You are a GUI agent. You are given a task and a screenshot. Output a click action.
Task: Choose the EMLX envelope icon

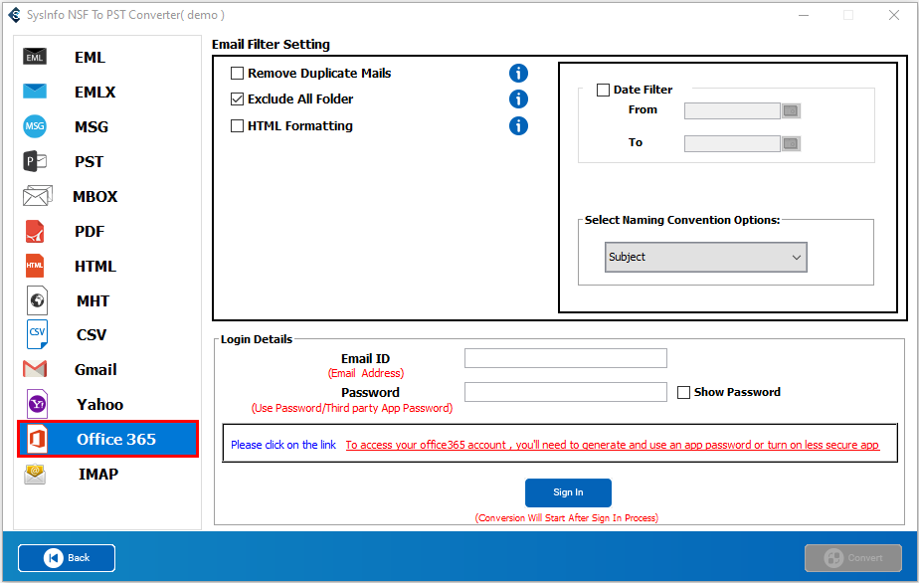coord(35,92)
